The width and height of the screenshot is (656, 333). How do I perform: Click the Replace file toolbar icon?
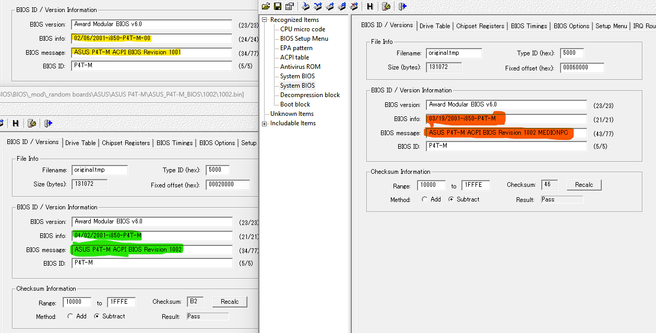(318, 6)
